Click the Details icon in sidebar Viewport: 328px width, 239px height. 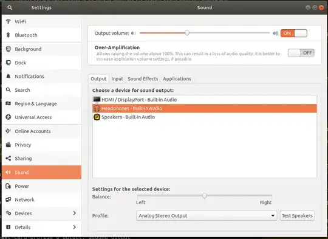tap(8, 227)
